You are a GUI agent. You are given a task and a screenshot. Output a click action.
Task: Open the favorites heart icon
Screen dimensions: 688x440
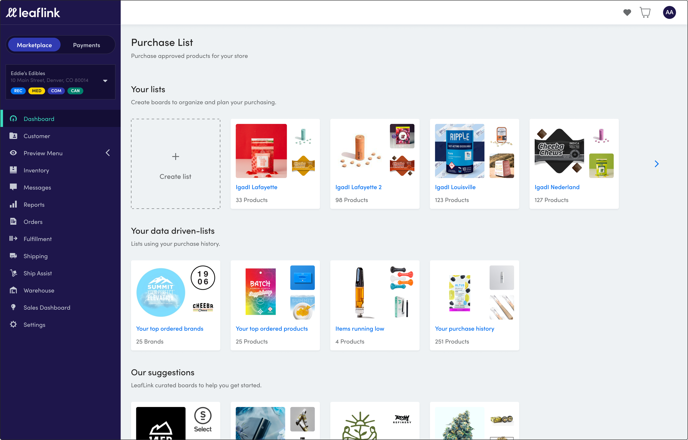click(x=627, y=12)
